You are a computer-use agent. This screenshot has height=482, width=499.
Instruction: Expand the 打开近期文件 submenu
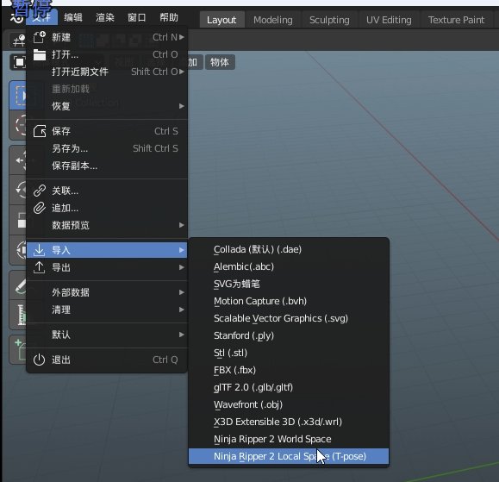(107, 72)
